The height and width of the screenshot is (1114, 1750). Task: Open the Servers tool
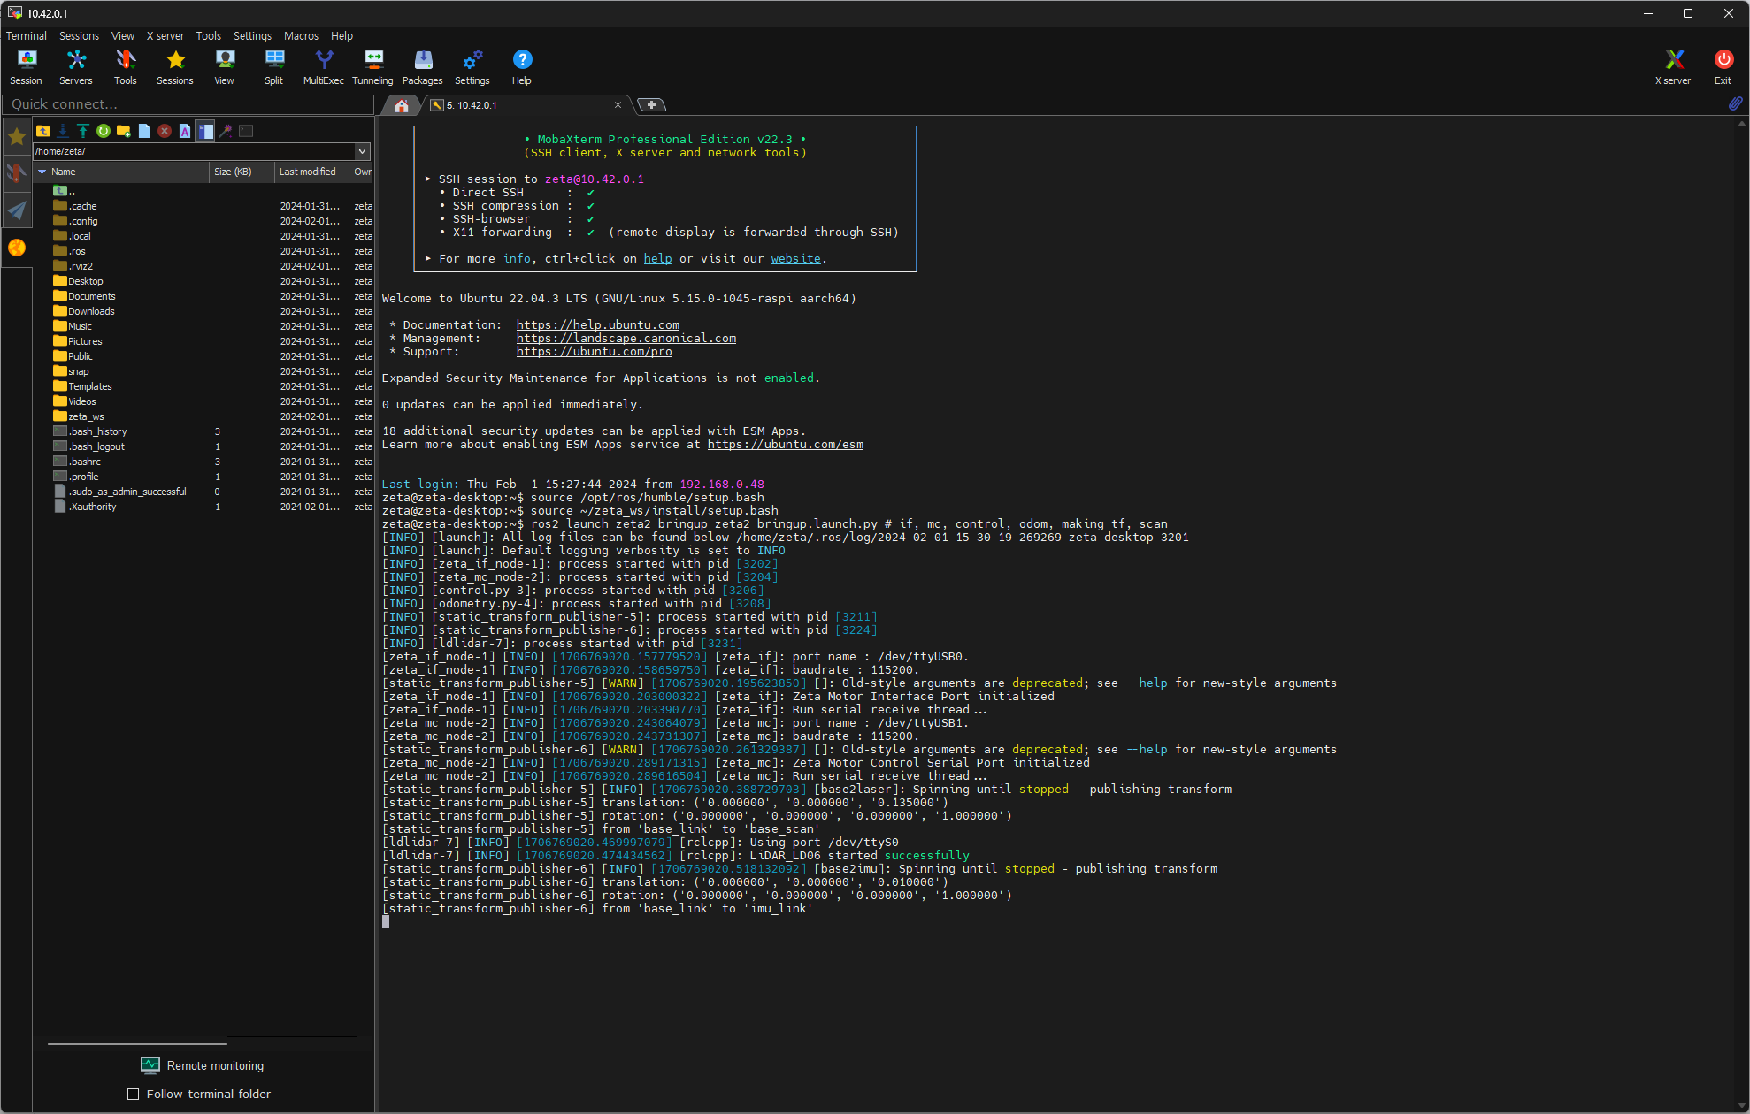(x=76, y=67)
